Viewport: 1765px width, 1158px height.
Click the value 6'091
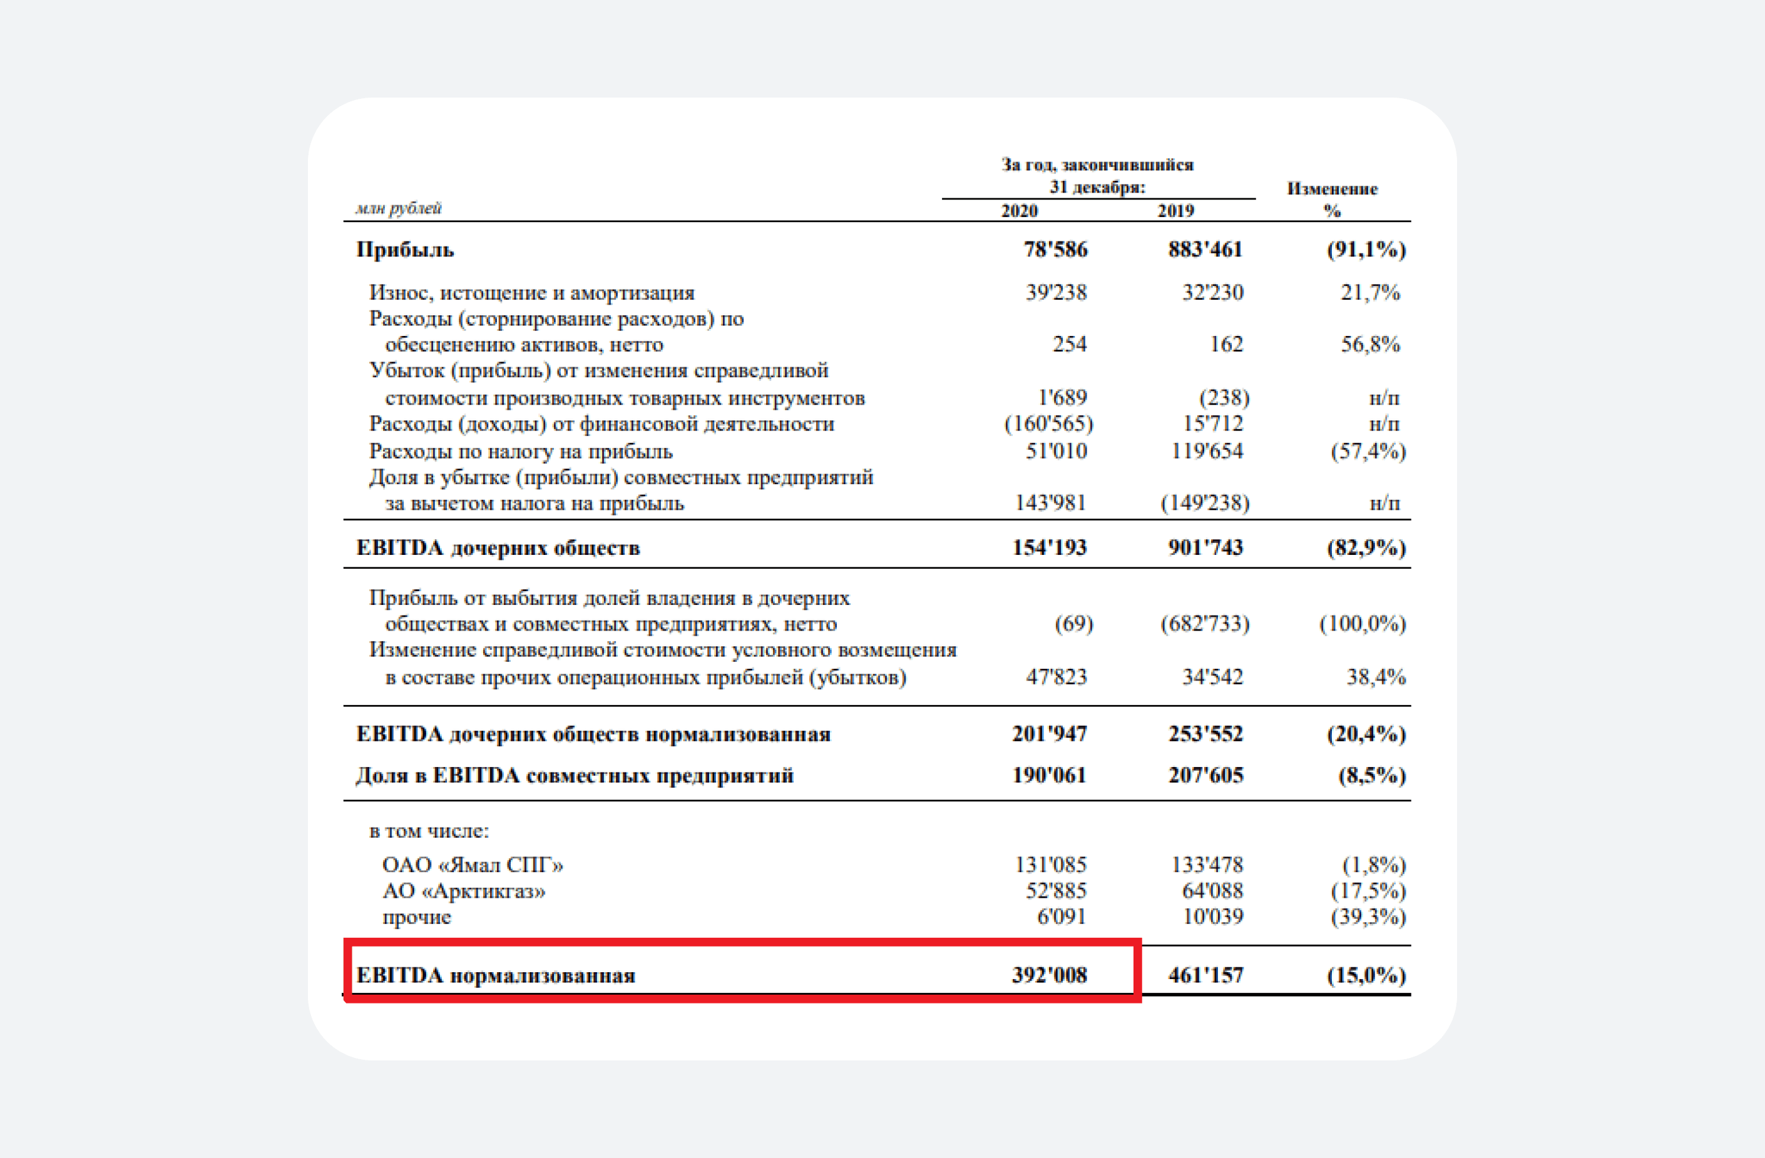pyautogui.click(x=1062, y=917)
